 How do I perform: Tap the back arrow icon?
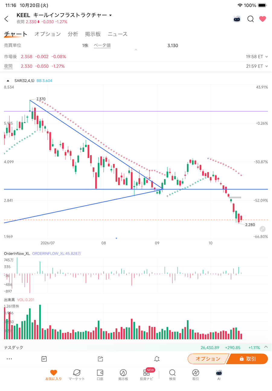click(x=6, y=19)
